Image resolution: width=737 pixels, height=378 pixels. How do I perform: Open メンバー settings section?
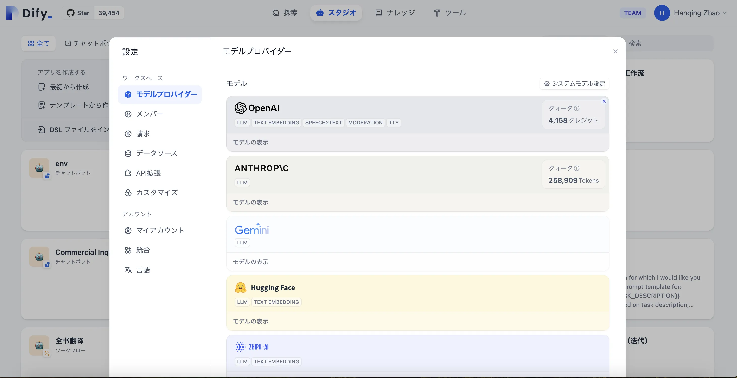point(150,114)
